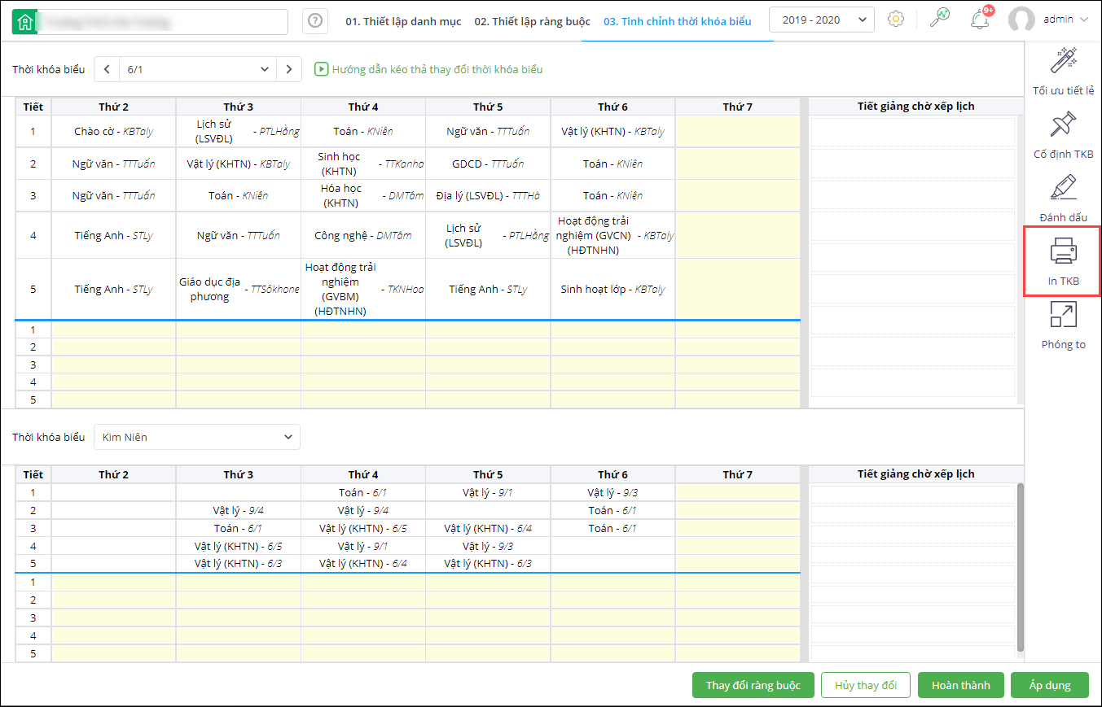Expand the 2019 - 2020 school year dropdown

coord(822,20)
